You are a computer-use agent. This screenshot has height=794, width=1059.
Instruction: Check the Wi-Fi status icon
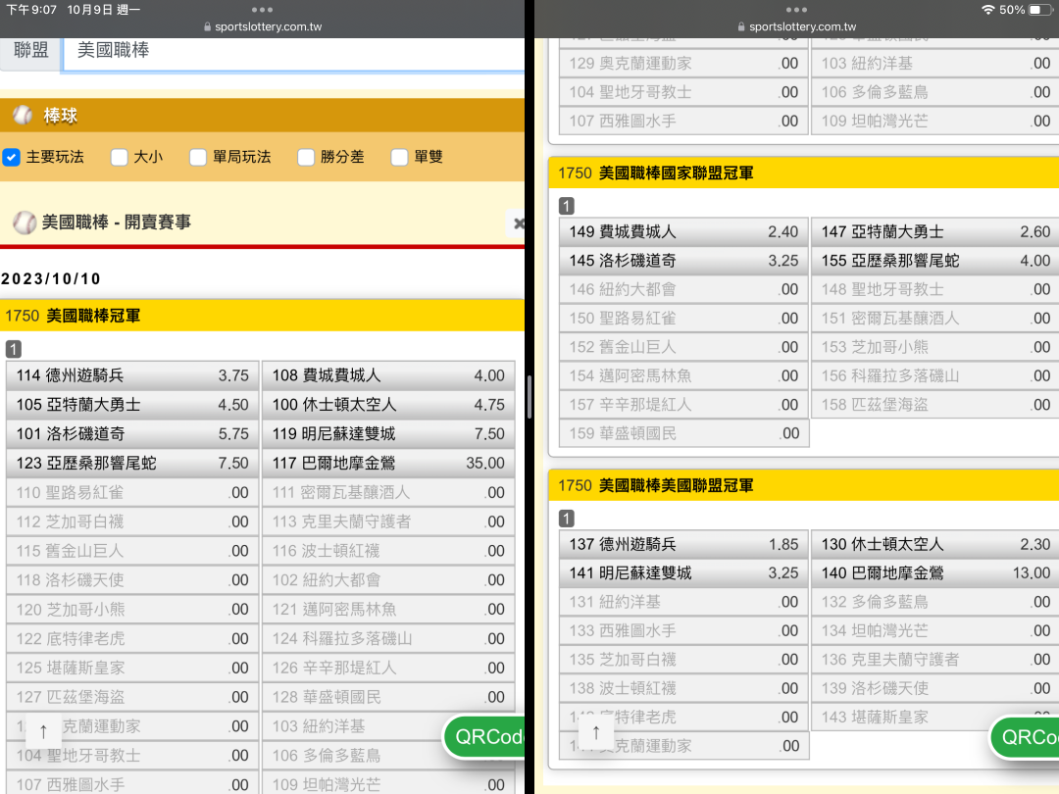point(988,10)
